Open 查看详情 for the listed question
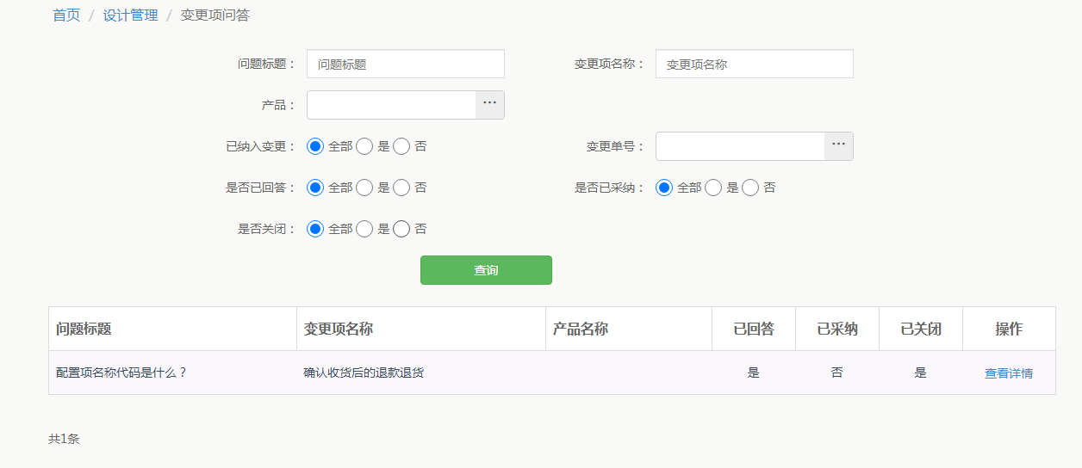 [1009, 373]
